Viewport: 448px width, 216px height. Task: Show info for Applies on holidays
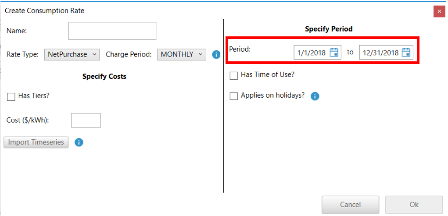[315, 96]
